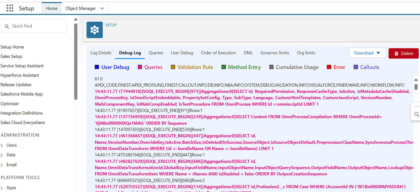Filter log by Queries label
420x192 pixels.
[x=153, y=67]
